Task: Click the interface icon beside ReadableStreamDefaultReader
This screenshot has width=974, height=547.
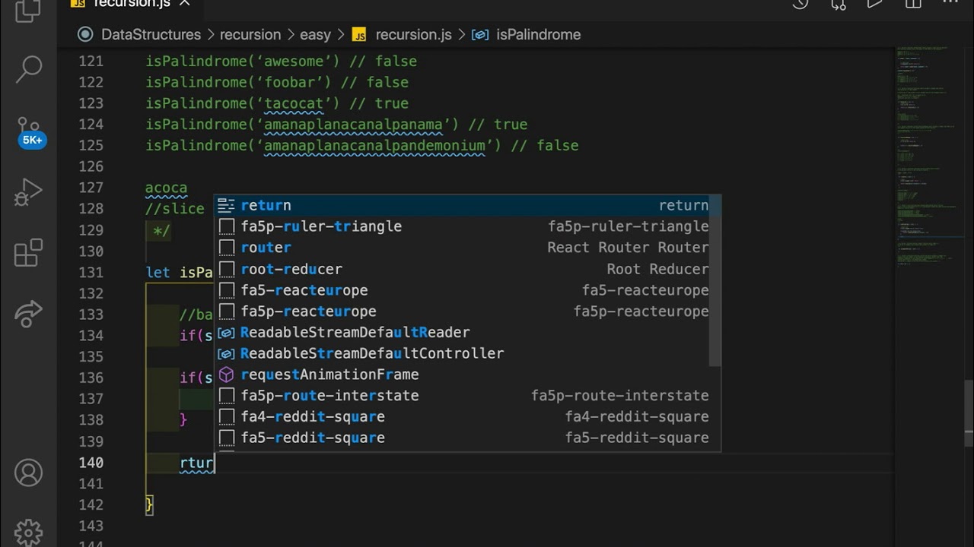Action: [226, 332]
